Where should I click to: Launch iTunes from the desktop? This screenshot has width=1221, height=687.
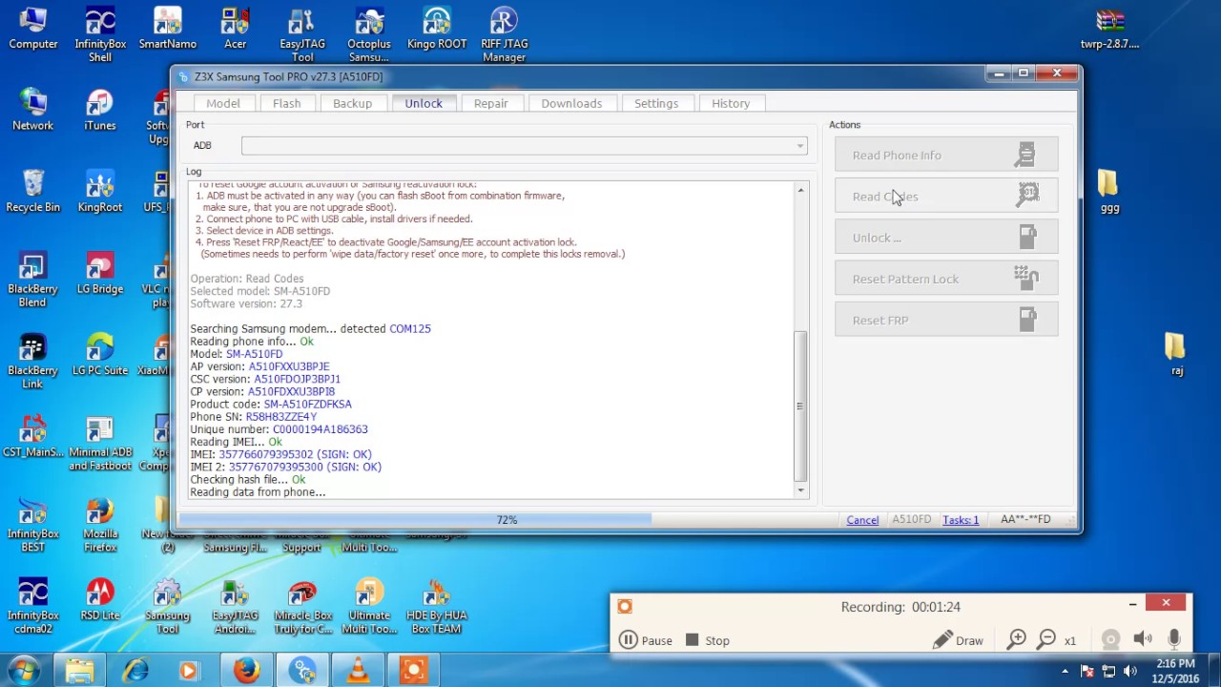click(100, 110)
